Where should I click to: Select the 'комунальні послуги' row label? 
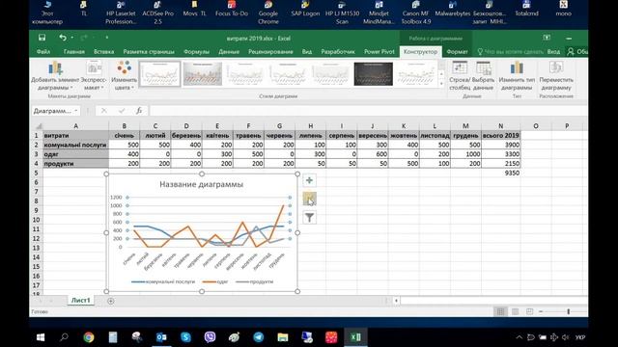click(x=75, y=145)
